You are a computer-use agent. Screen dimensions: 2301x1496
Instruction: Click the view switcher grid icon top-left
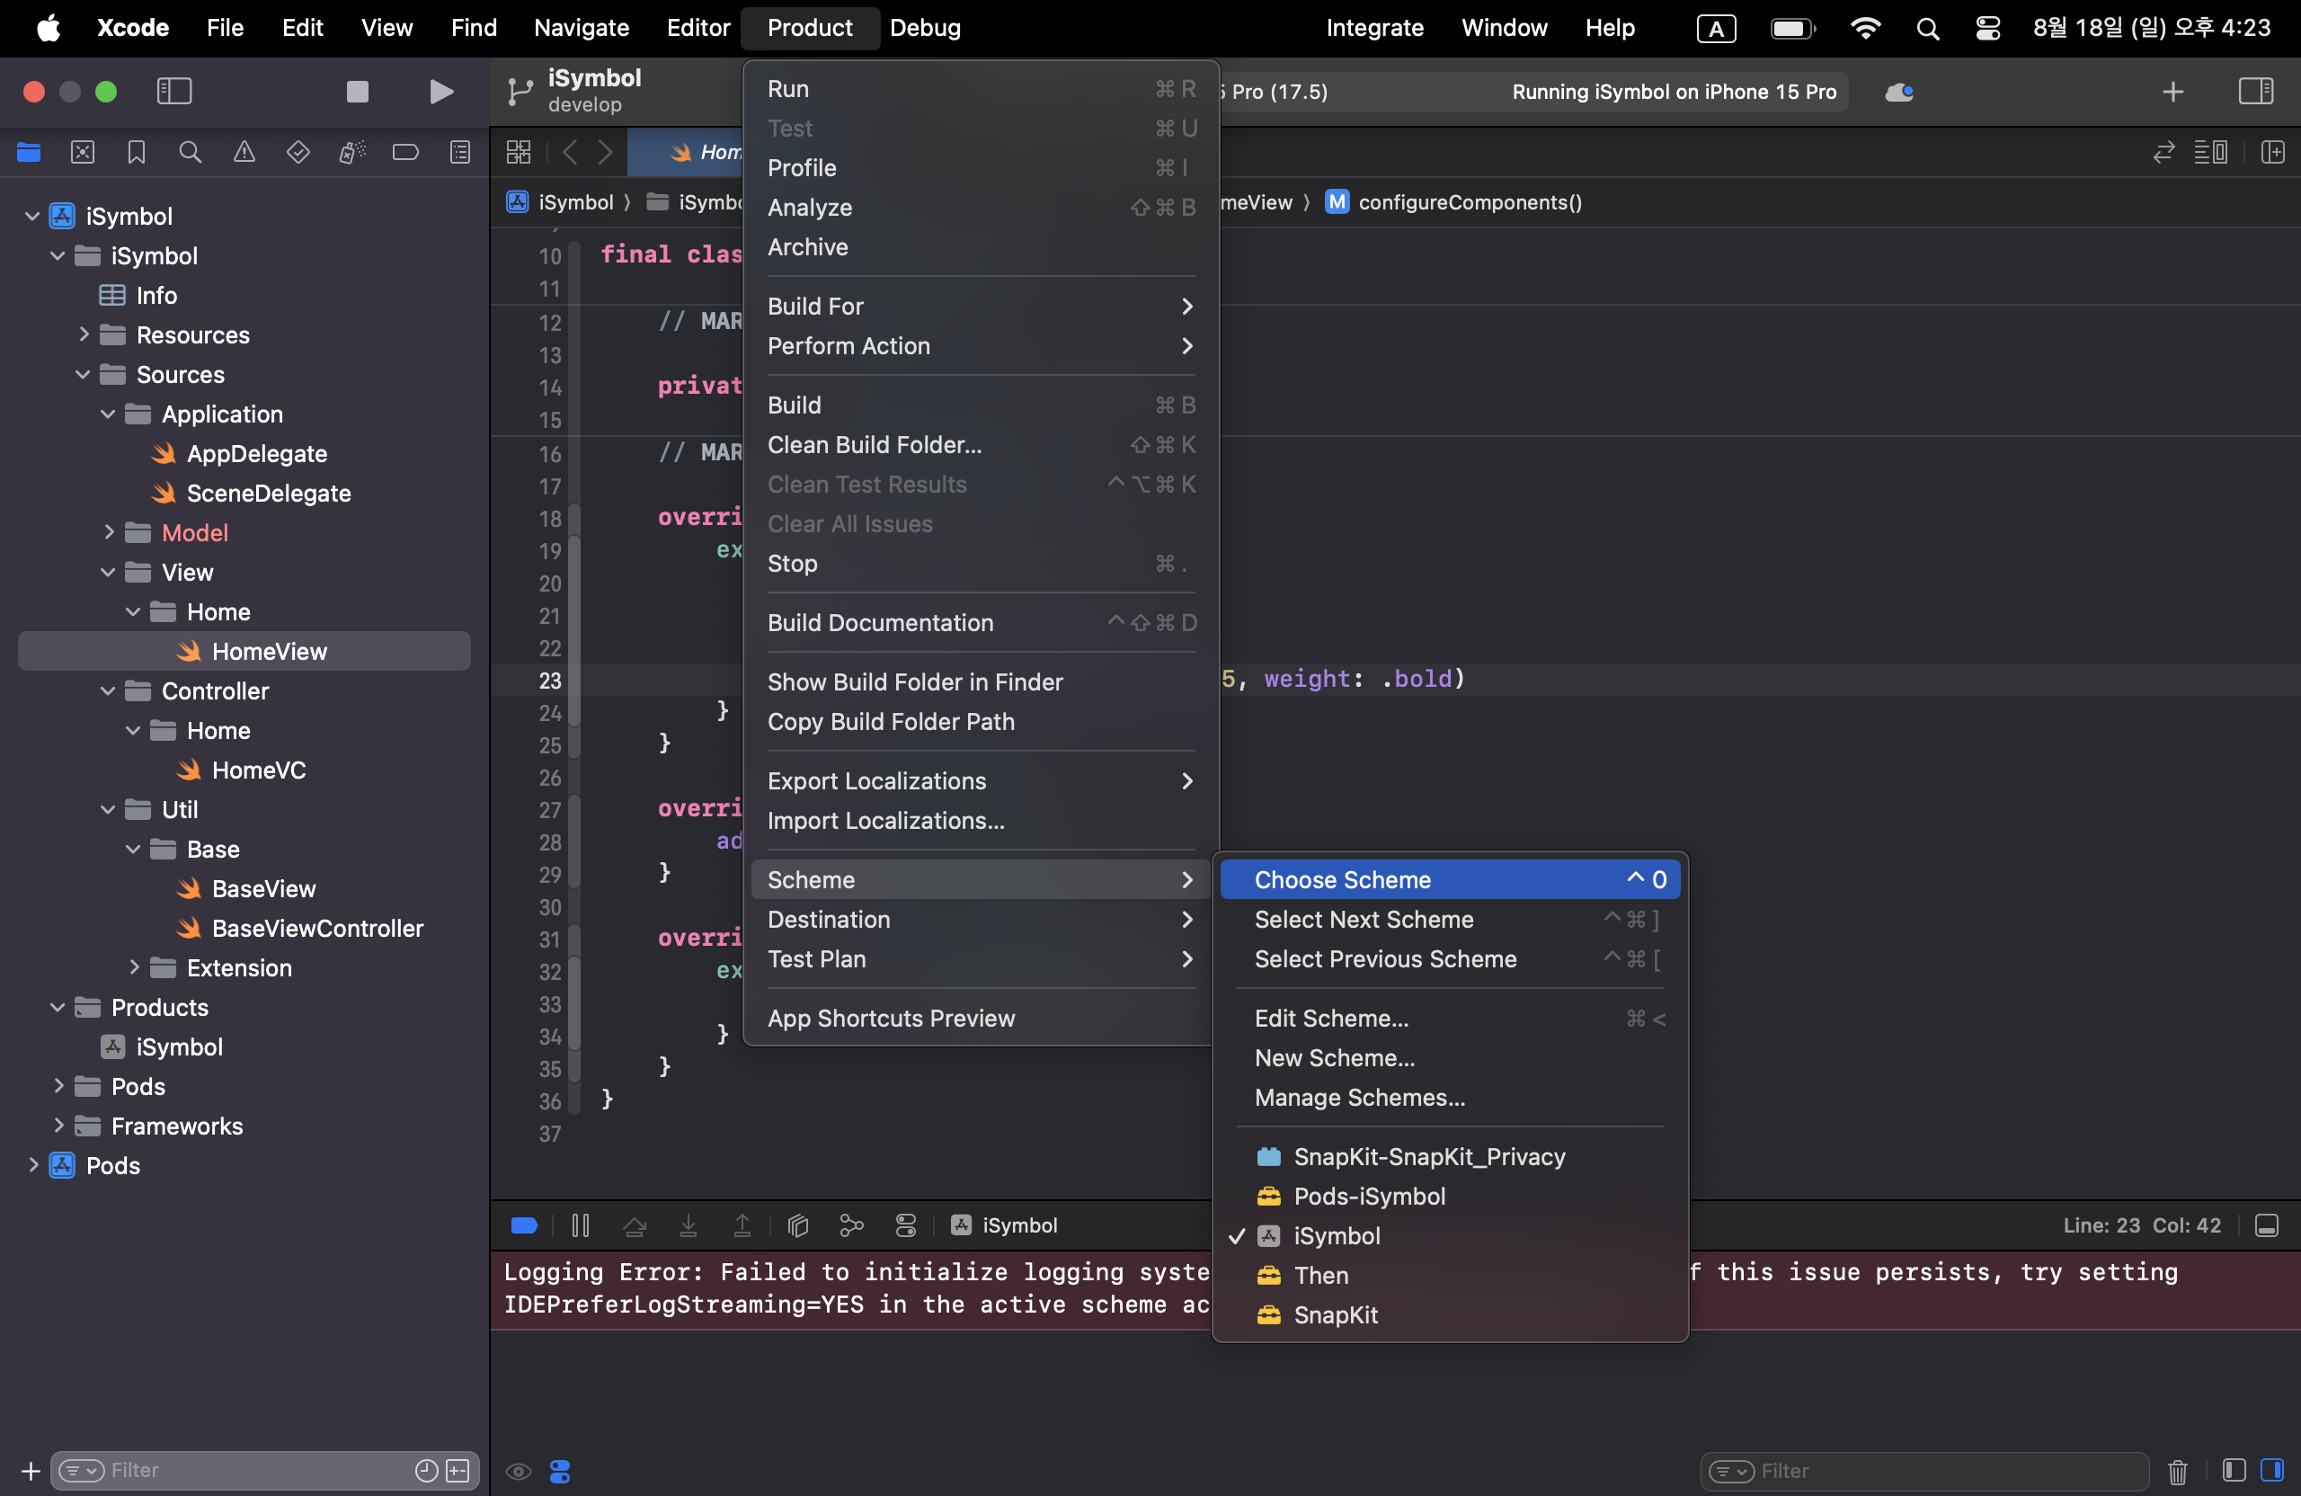517,153
